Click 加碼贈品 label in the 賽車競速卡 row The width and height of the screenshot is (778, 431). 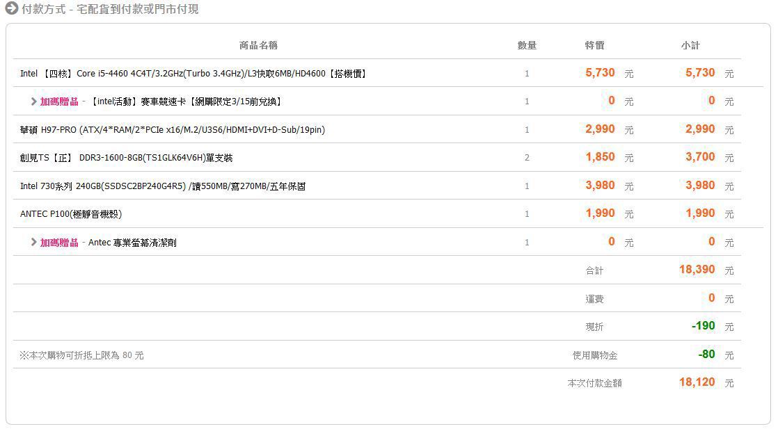(59, 101)
